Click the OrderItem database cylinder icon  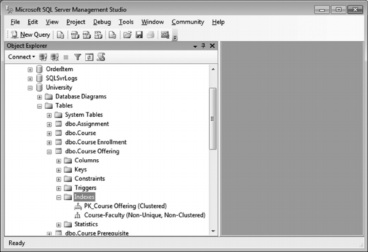[x=39, y=69]
